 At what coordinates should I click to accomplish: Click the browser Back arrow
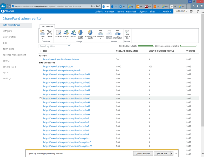(3, 6)
